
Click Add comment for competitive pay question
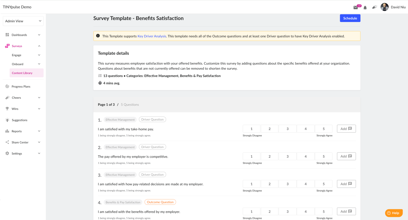(346, 156)
